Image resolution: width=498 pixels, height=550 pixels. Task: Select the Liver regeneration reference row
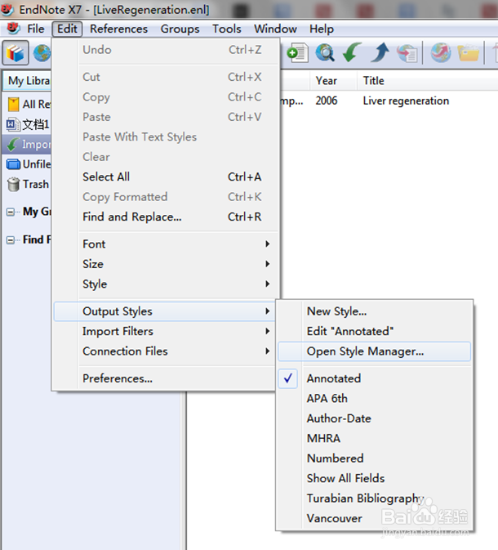pos(389,101)
